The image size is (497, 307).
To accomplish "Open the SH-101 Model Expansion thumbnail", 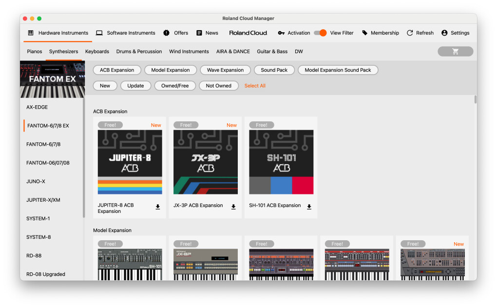I will 130,264.
